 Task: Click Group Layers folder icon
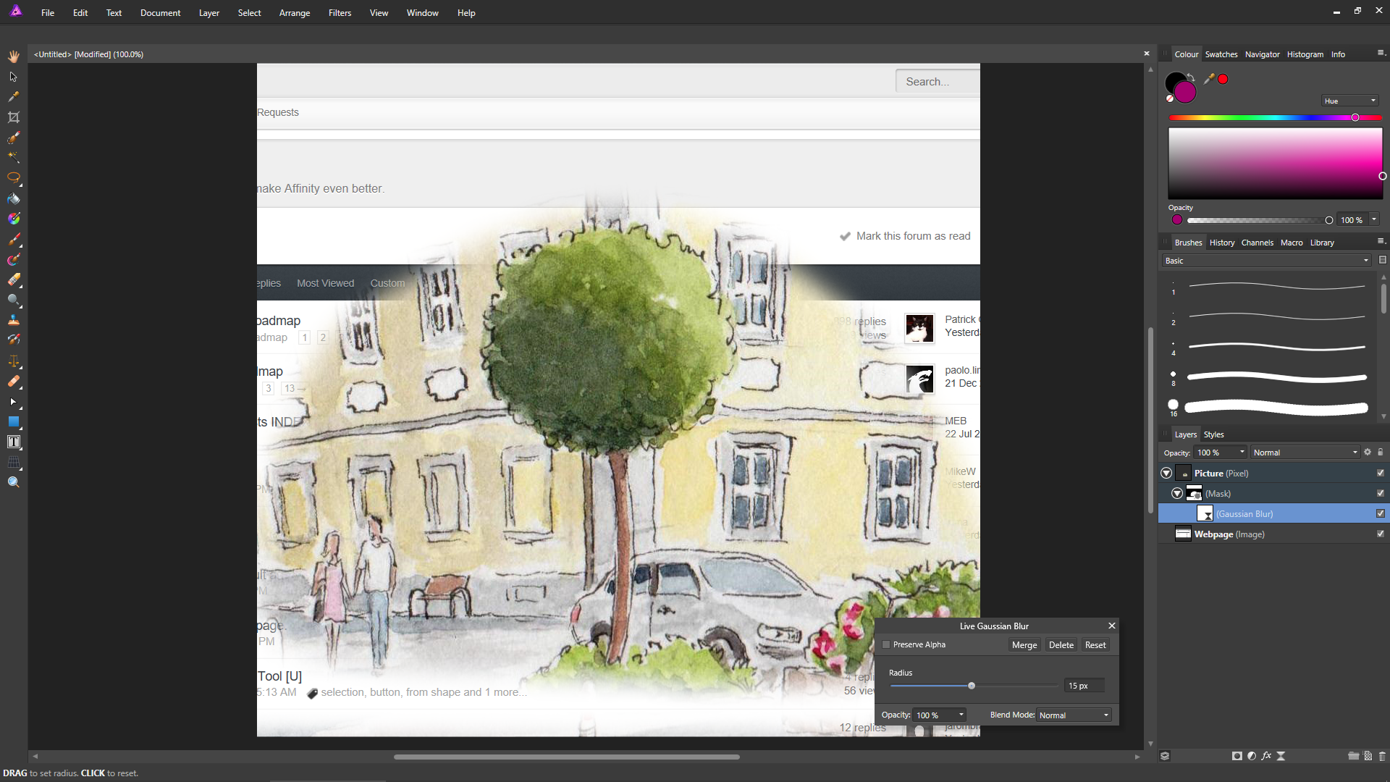click(1353, 756)
